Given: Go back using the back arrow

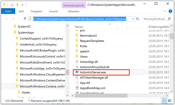Looking at the screenshot, I should pyautogui.click(x=6, y=19).
